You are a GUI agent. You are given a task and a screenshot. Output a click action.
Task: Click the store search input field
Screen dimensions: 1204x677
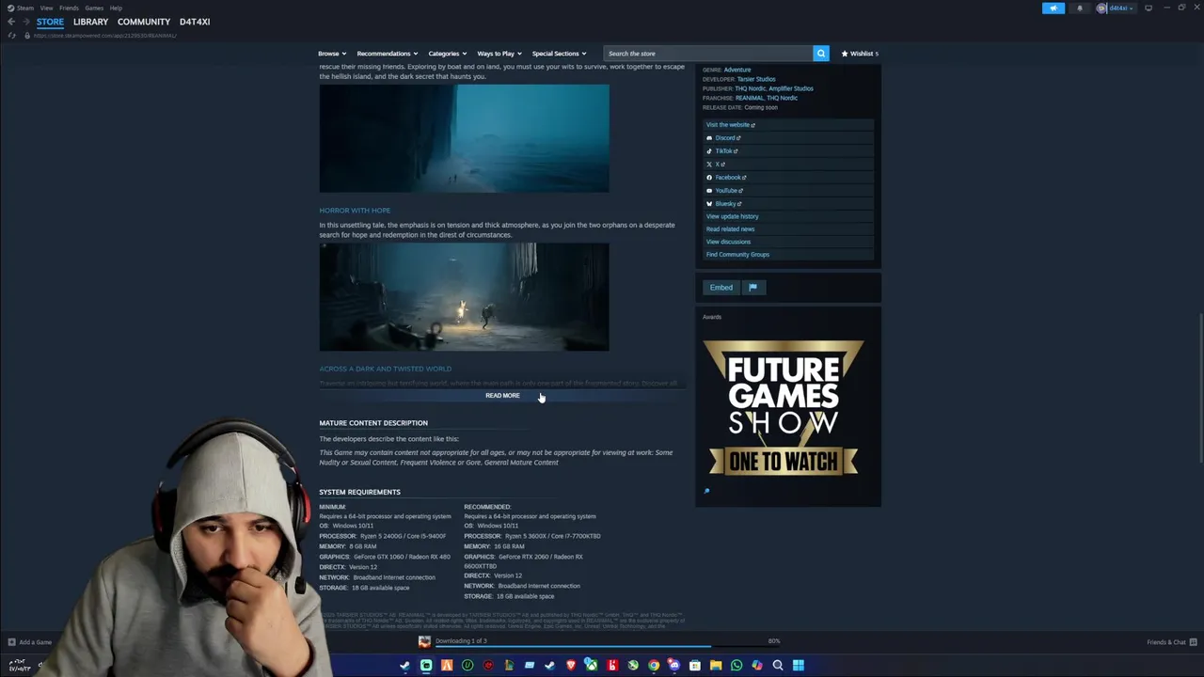coord(707,54)
